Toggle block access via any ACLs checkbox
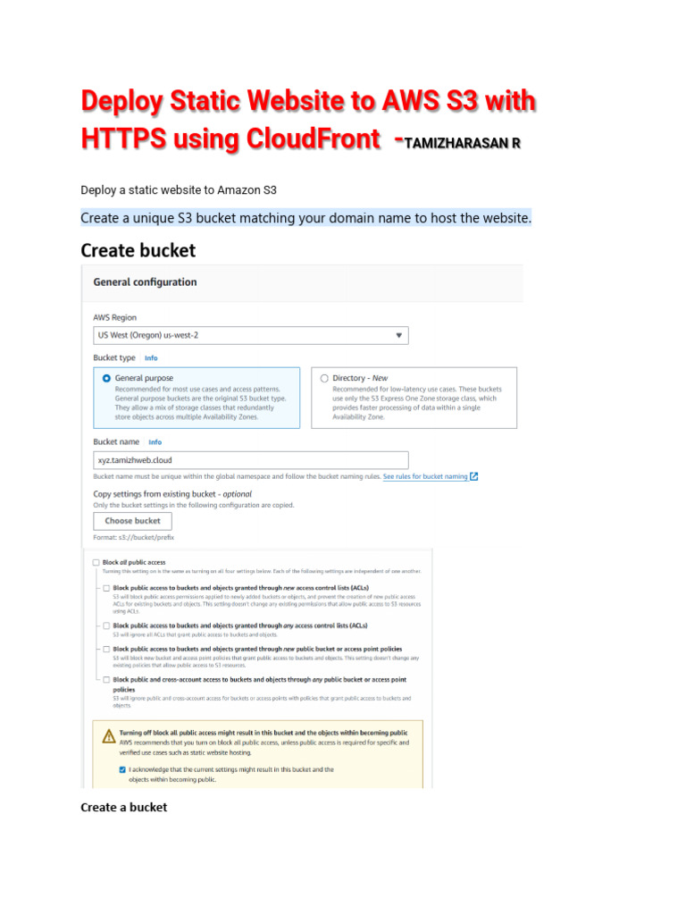Image resolution: width=686 pixels, height=915 pixels. pos(106,625)
